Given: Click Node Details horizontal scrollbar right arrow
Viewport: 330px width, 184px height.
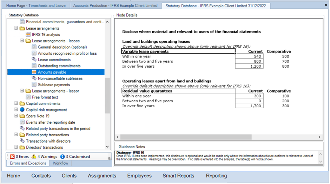Looking at the screenshot, I should click(319, 137).
